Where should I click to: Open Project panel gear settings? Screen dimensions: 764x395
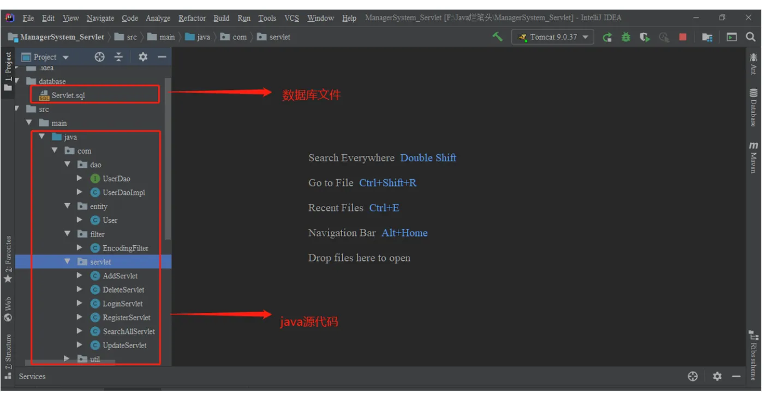pos(143,57)
